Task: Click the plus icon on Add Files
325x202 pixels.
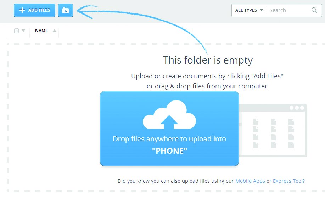Action: (22, 10)
